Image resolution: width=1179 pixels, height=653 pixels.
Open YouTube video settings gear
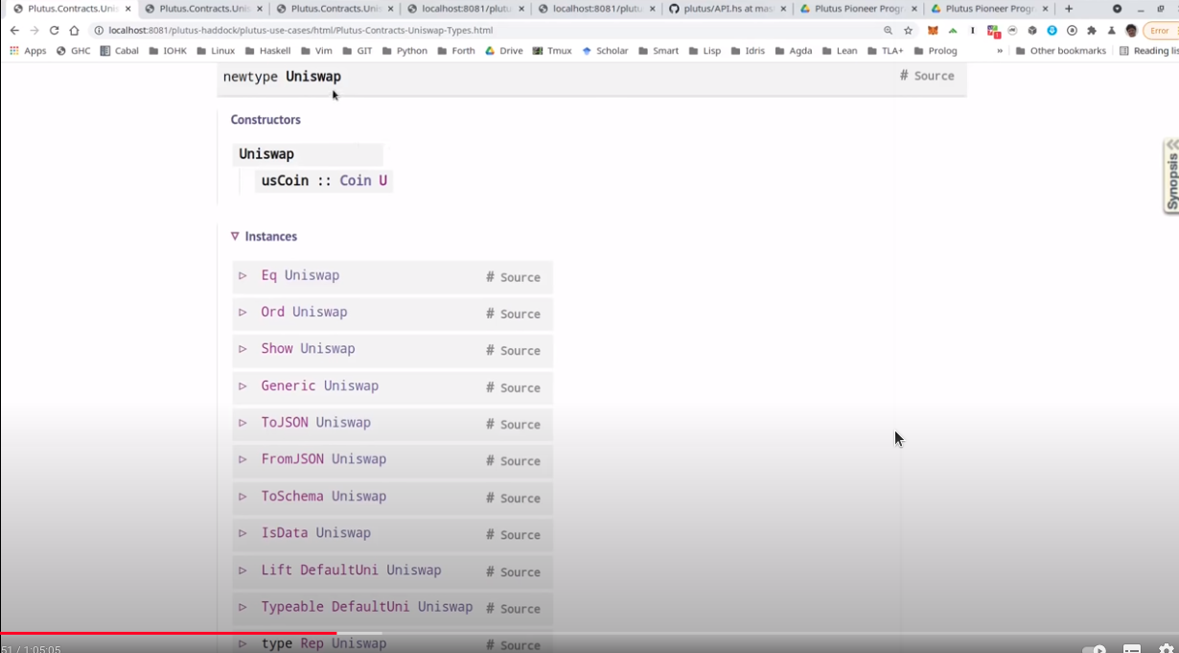click(1166, 649)
